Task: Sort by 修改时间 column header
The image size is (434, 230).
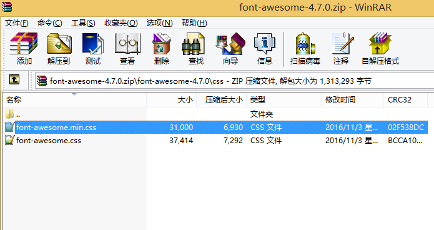Action: [353, 100]
